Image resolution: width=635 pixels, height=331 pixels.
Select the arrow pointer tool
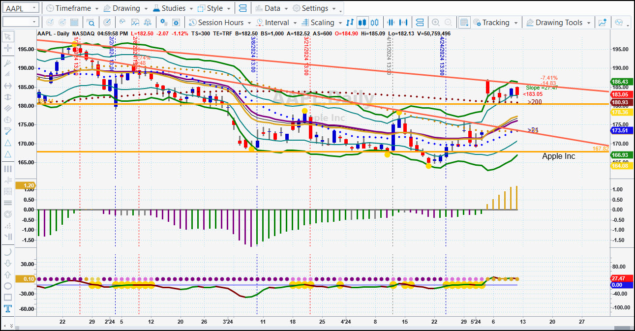(x=8, y=36)
